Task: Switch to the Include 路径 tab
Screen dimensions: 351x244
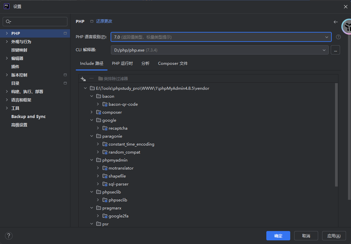Action: pyautogui.click(x=92, y=63)
